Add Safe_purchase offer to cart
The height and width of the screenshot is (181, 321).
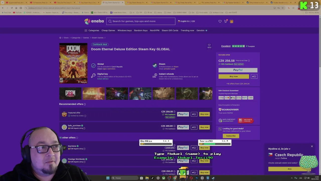click(x=194, y=127)
